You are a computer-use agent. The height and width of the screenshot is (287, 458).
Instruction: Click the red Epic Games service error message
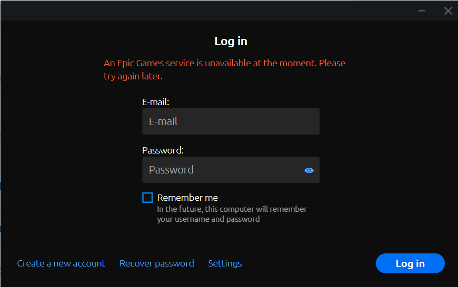tap(224, 63)
